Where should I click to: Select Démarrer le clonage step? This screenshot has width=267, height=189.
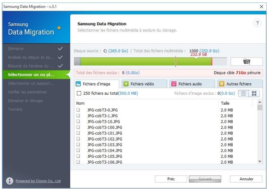36,101
